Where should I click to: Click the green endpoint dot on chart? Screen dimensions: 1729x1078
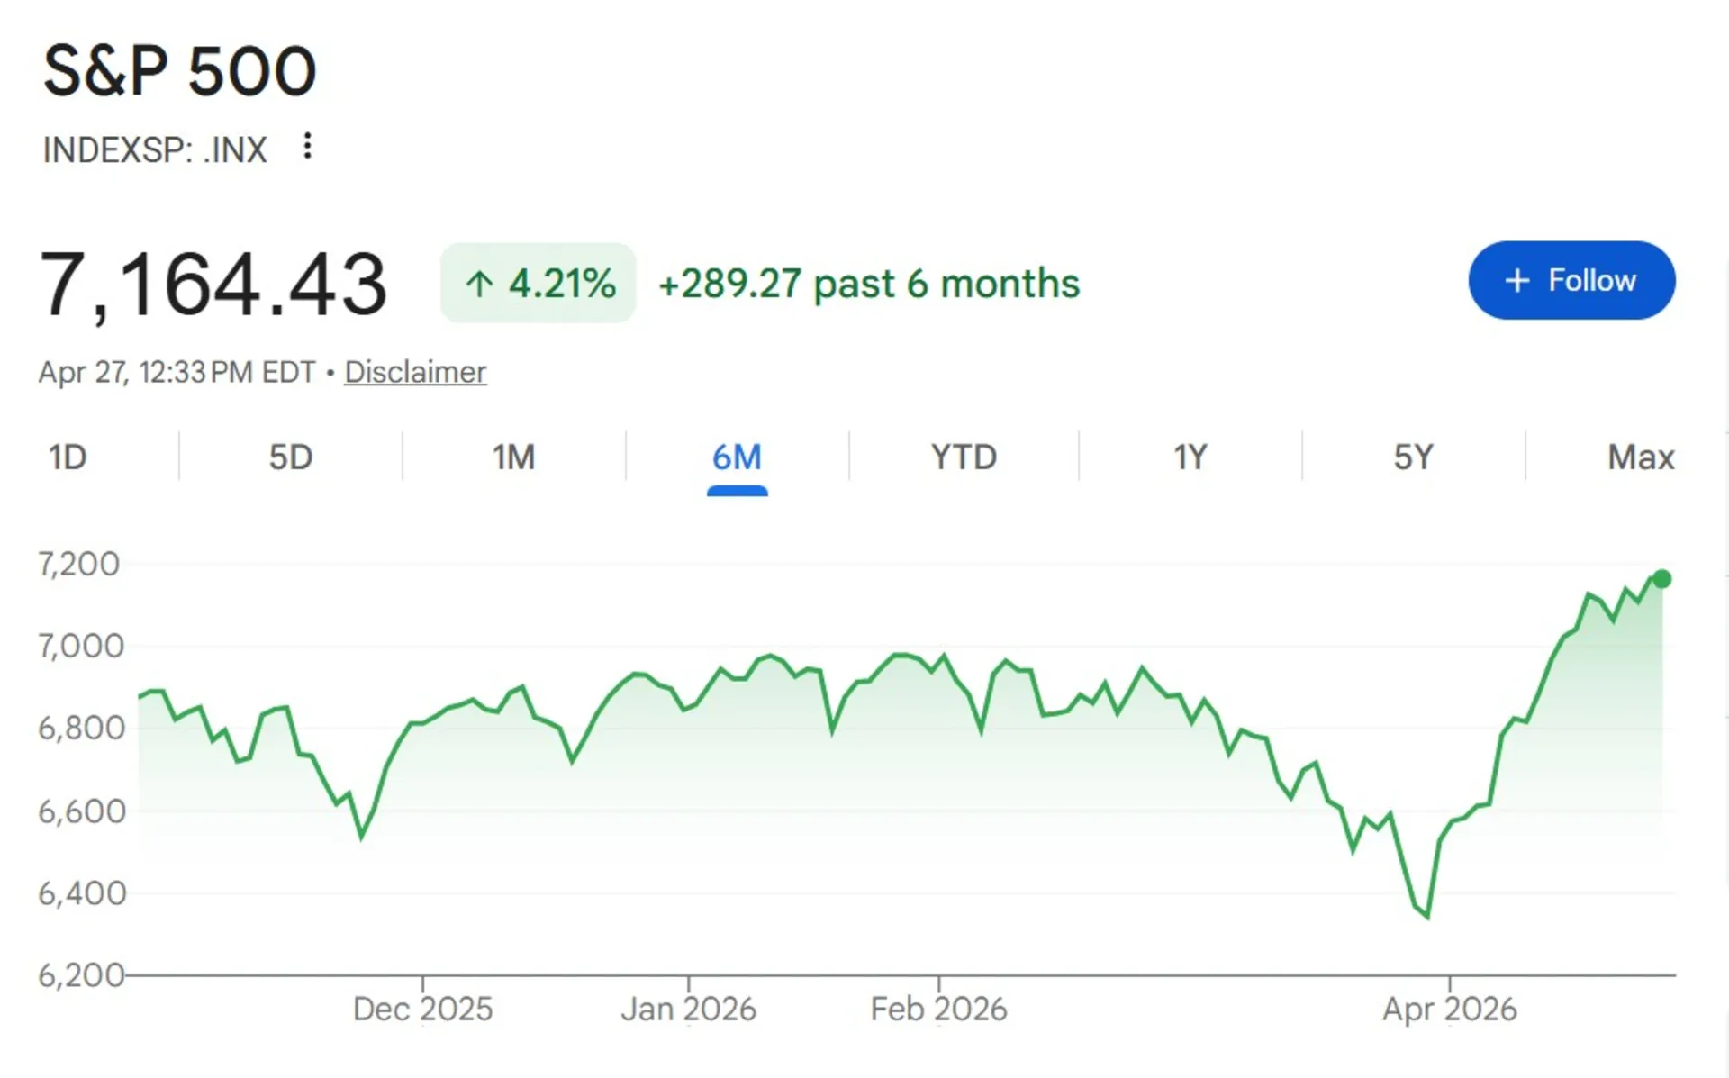pos(1661,579)
